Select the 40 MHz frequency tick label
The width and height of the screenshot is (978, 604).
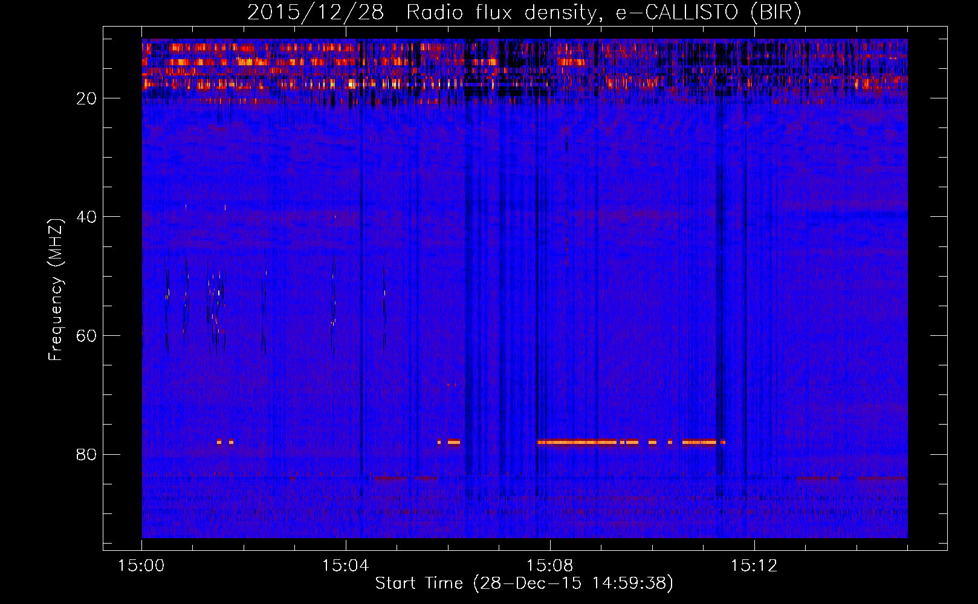pos(87,217)
